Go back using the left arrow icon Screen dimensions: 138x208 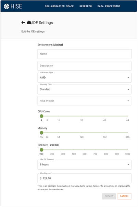pos(23,23)
